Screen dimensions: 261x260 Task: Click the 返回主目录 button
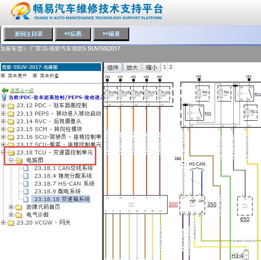point(28,34)
